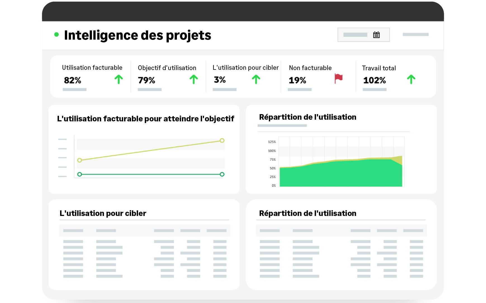
Task: Click the green line's end point marker
Action: (222, 174)
